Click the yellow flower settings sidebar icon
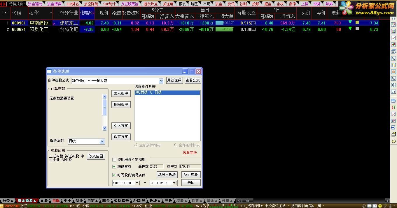 point(393,141)
